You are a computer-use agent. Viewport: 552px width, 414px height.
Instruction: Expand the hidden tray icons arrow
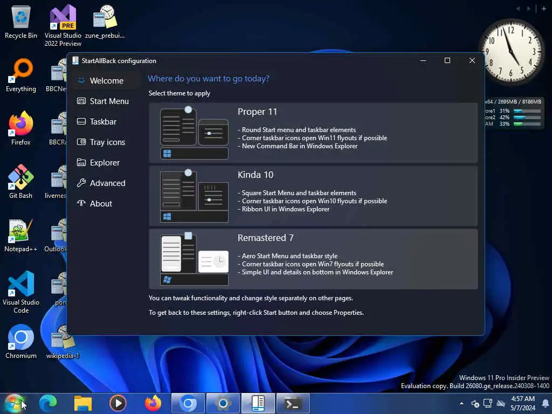pos(461,403)
